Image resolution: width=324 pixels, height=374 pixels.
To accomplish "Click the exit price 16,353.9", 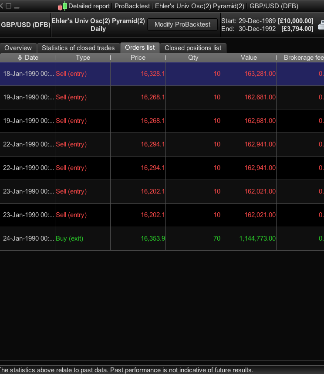I will [153, 238].
